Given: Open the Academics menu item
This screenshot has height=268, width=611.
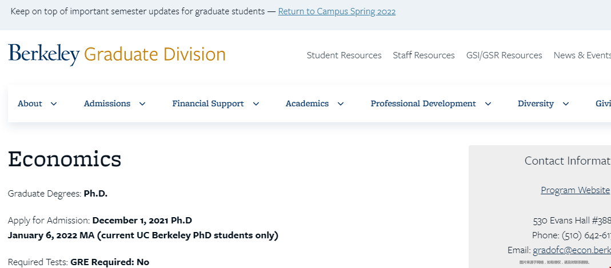Looking at the screenshot, I should tap(307, 103).
